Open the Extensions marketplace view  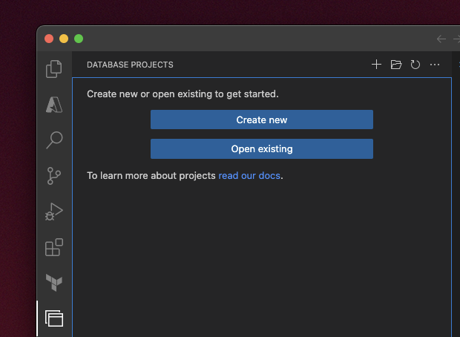54,247
